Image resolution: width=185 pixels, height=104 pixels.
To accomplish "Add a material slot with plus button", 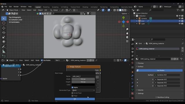I will pos(182,48).
